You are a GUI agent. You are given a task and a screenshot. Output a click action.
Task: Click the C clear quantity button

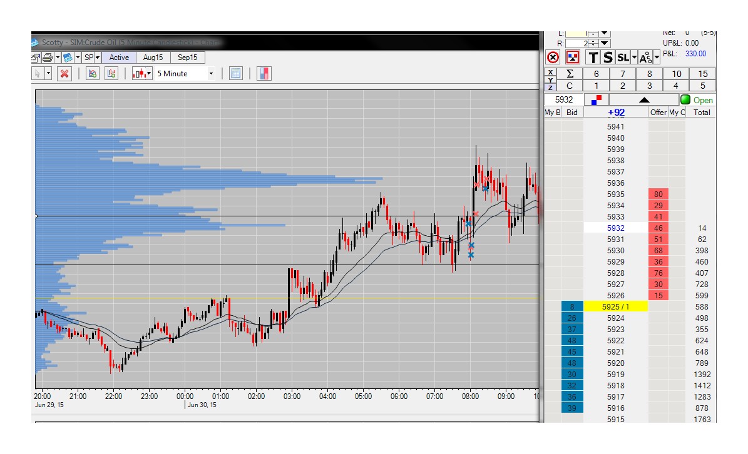pos(570,86)
